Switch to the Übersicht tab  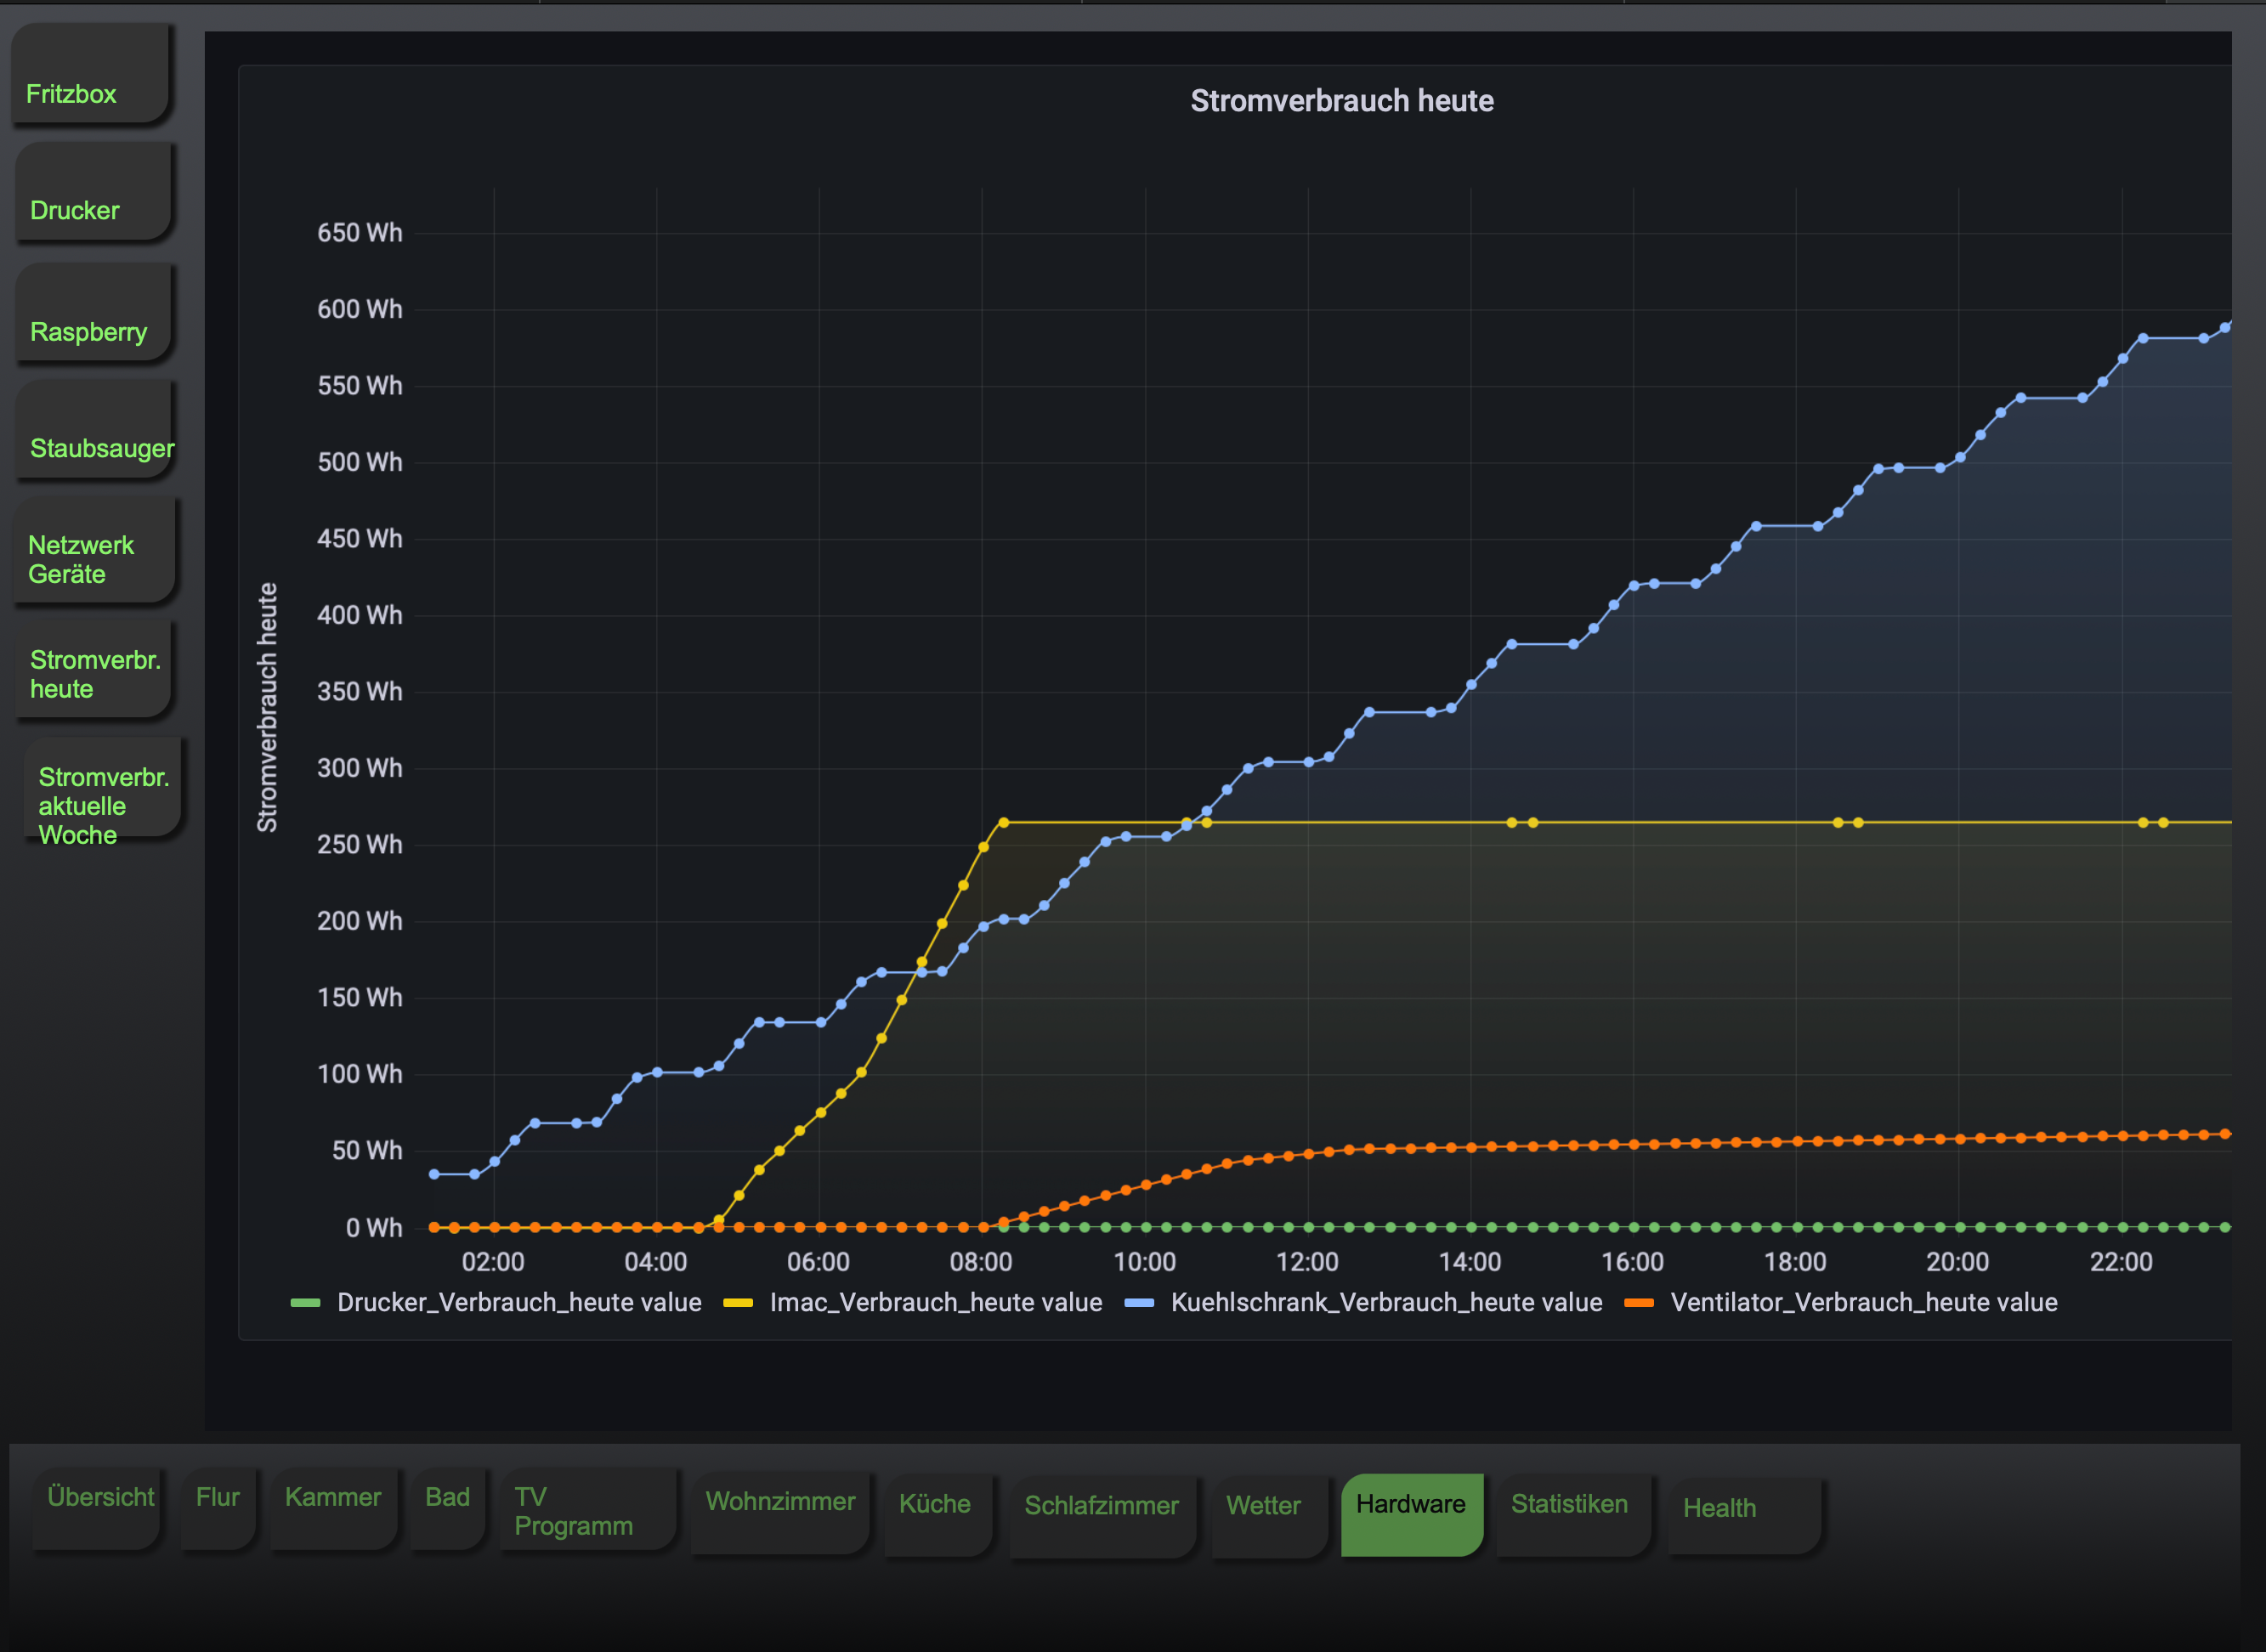click(x=100, y=1507)
